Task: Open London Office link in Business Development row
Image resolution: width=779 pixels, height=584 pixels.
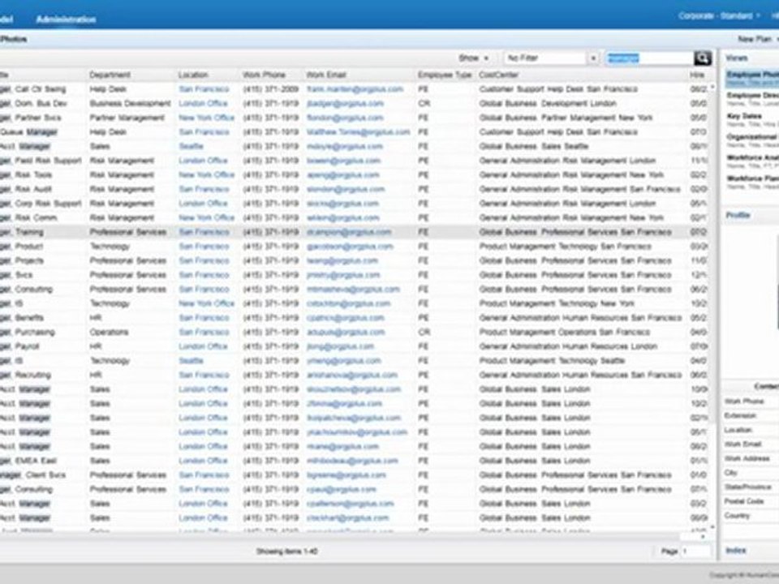Action: [203, 103]
